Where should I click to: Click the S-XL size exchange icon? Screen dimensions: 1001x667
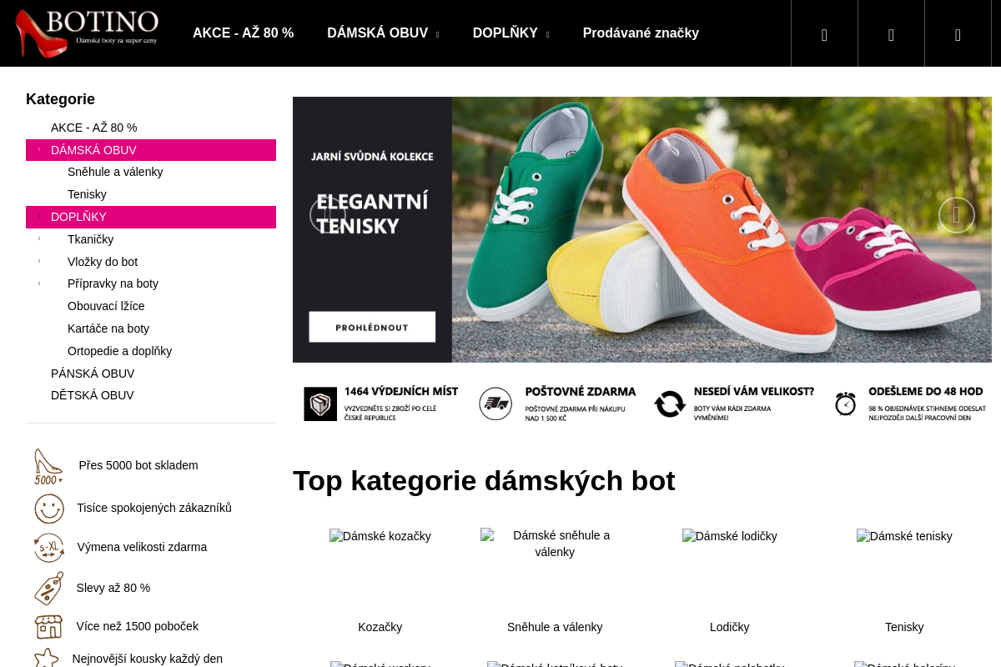(49, 548)
